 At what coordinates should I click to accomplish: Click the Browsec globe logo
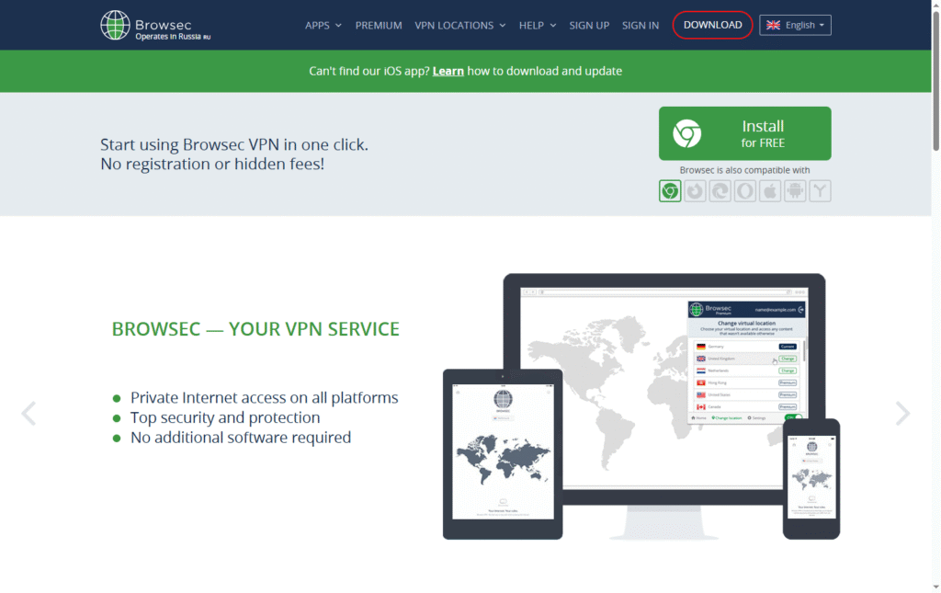pyautogui.click(x=115, y=25)
